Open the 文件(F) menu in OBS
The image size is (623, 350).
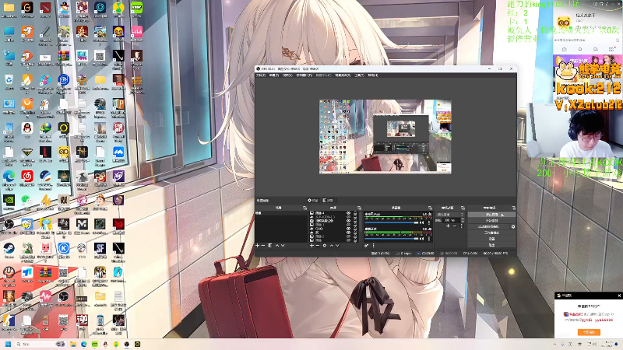coord(261,75)
